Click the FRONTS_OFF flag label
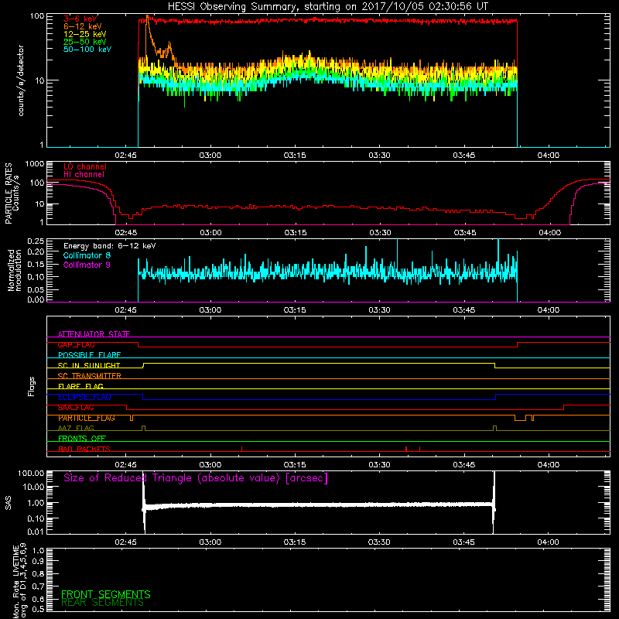The height and width of the screenshot is (619, 619). tap(82, 438)
